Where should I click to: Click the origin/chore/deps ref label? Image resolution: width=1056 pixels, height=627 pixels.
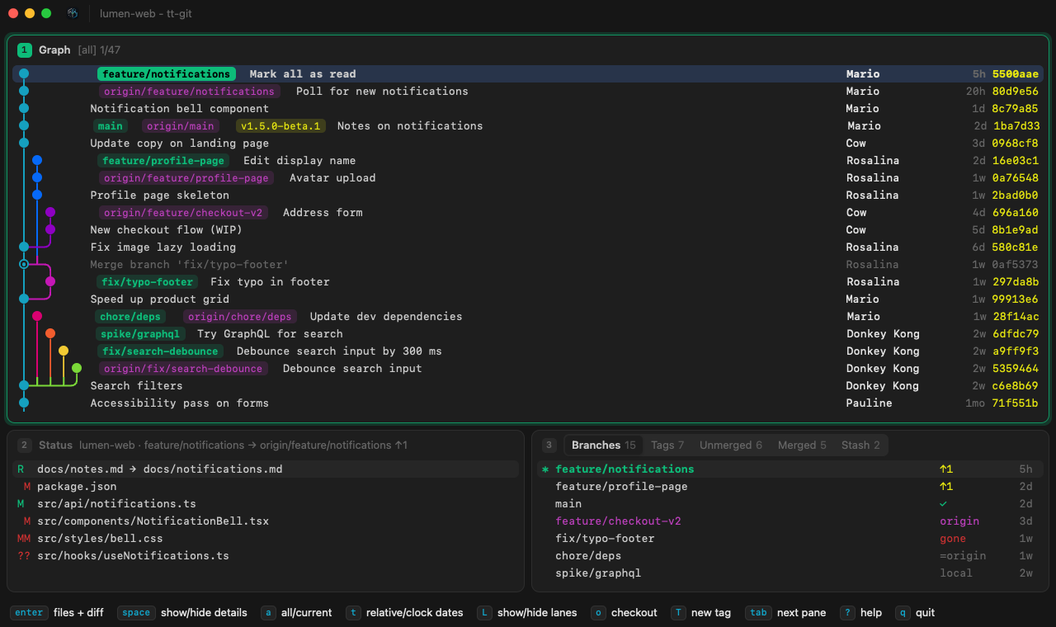click(239, 316)
